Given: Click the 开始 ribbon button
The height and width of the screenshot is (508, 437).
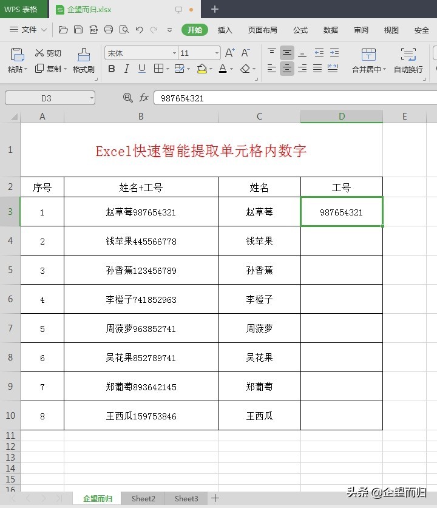Looking at the screenshot, I should tap(195, 30).
